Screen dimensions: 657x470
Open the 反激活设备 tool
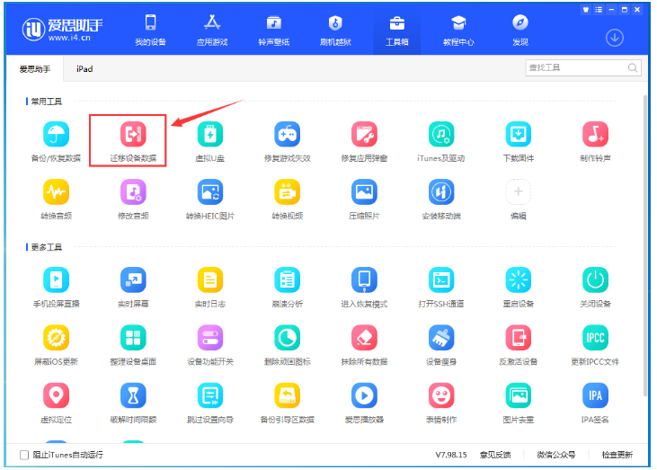click(519, 346)
